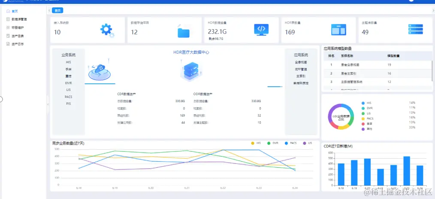The width and height of the screenshot is (435, 199).
Task: Select table row 主数据管理系统 with 12
Action: tap(377, 82)
